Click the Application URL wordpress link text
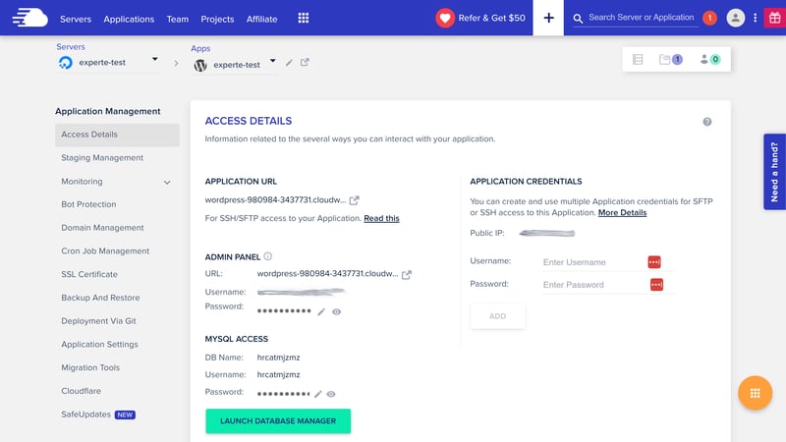 coord(275,200)
